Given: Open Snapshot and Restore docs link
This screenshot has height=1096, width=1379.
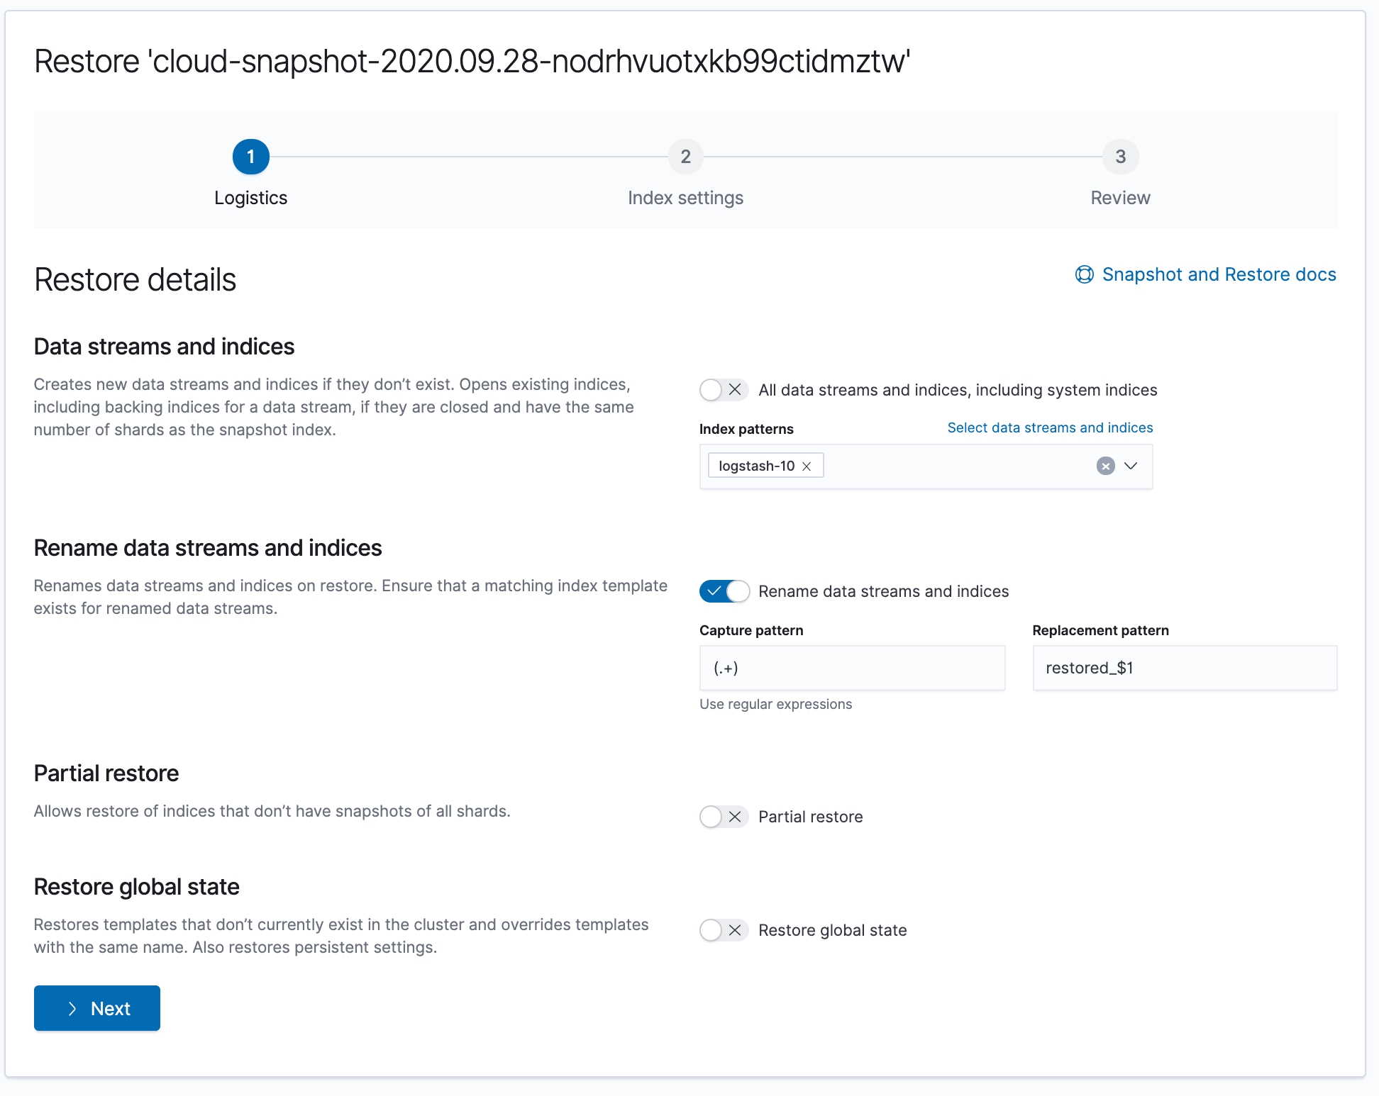Looking at the screenshot, I should [x=1219, y=274].
